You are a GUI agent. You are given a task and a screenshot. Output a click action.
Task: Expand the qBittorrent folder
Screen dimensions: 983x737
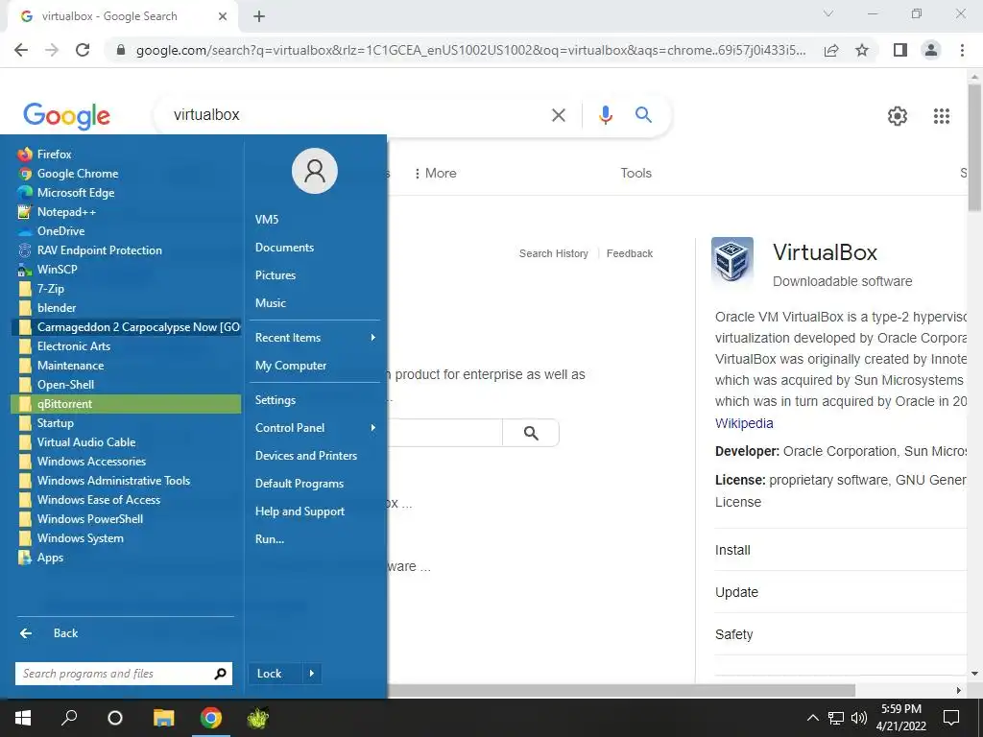point(126,404)
